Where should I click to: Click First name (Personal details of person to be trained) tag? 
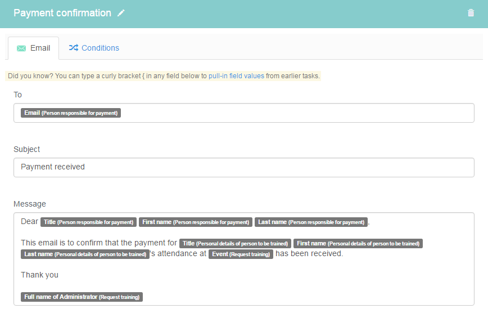point(358,243)
